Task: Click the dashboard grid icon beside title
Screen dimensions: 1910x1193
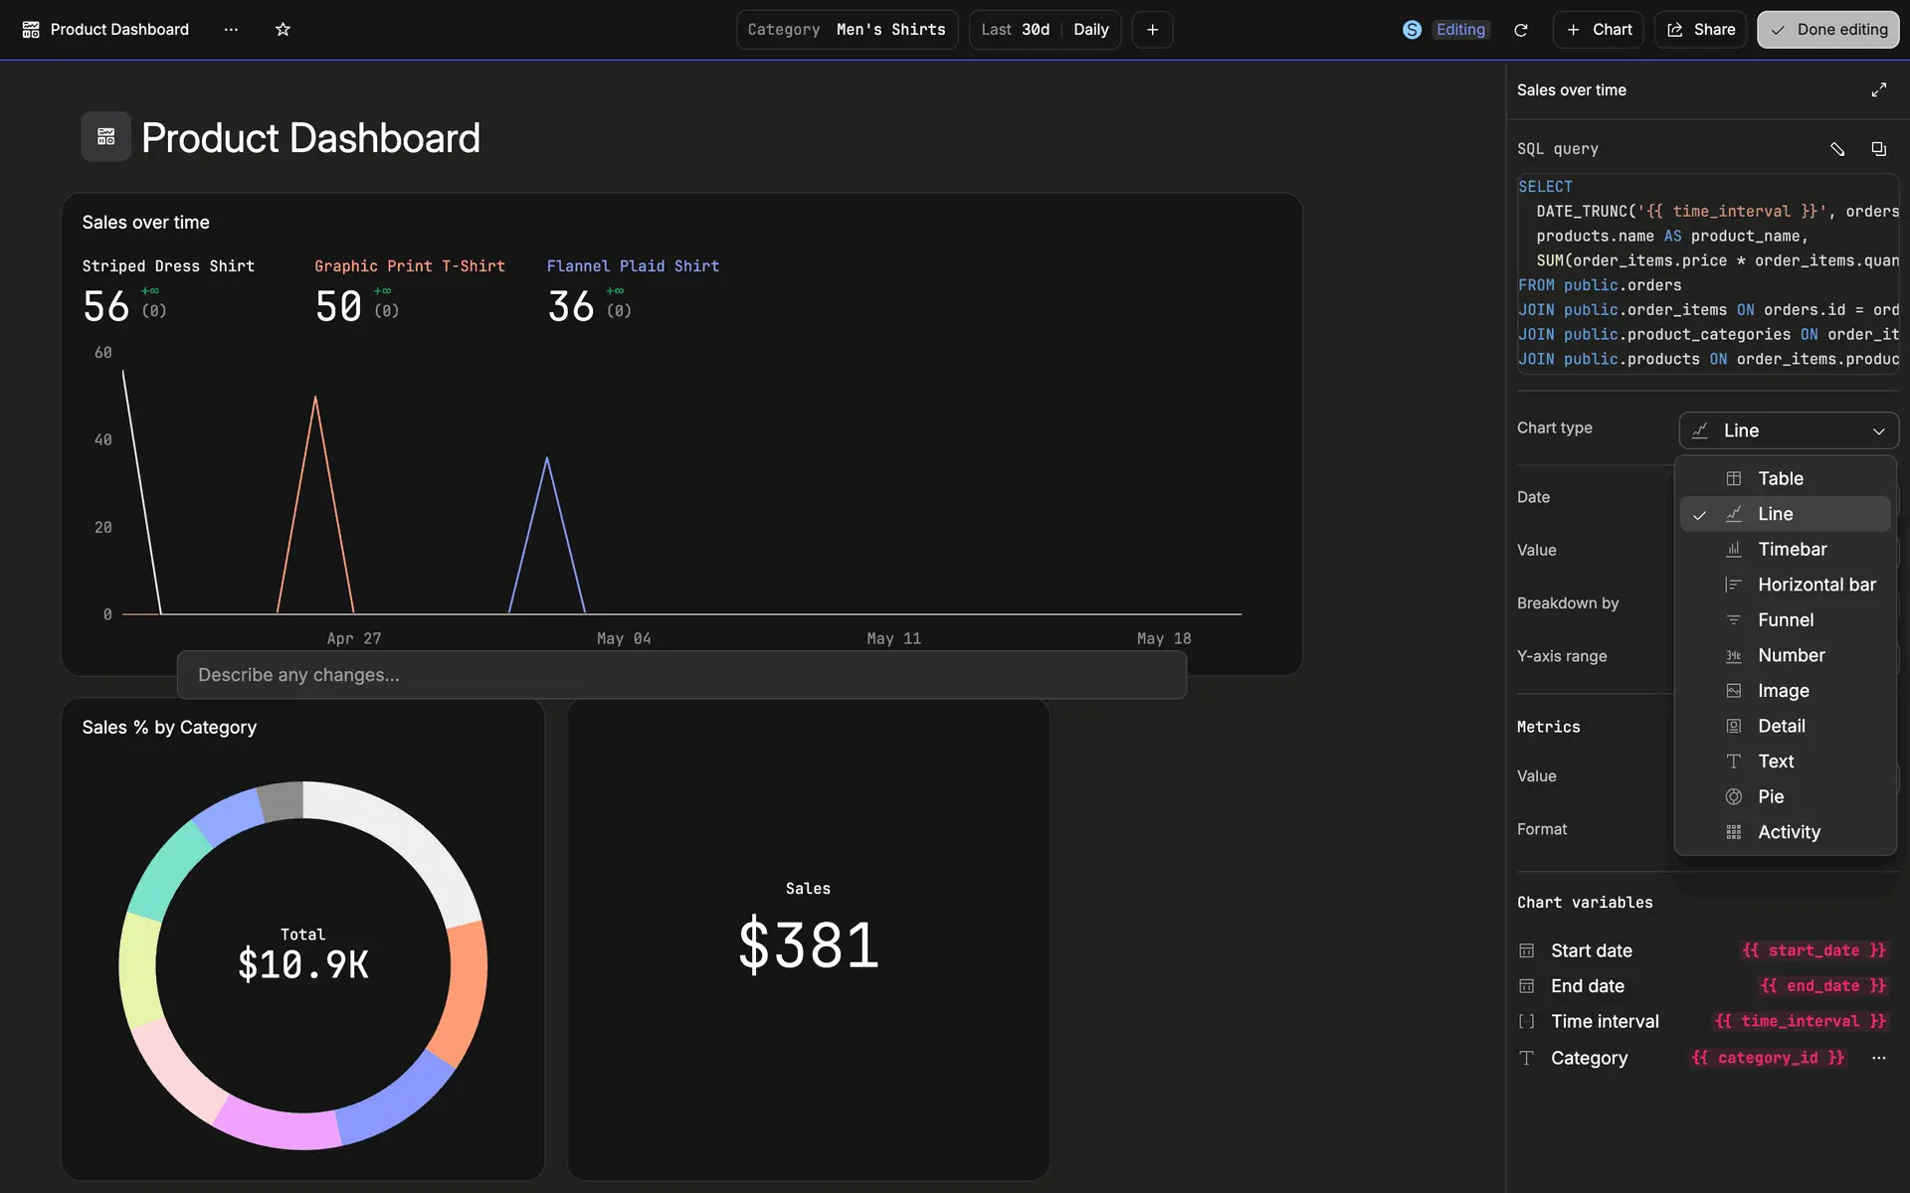Action: pos(105,137)
